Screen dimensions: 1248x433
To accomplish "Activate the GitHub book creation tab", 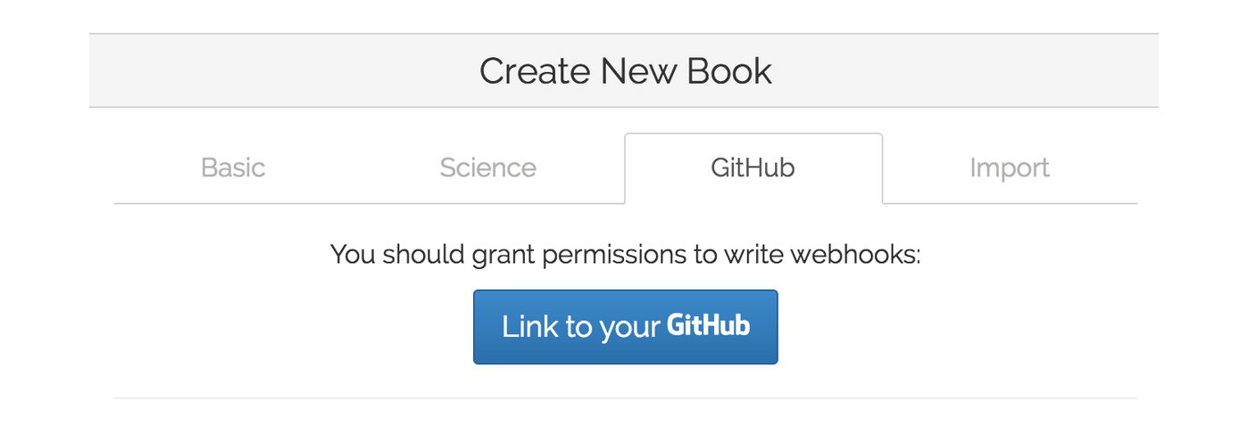I will pos(753,168).
